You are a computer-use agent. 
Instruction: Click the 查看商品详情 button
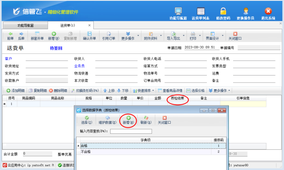pyautogui.click(x=170, y=91)
